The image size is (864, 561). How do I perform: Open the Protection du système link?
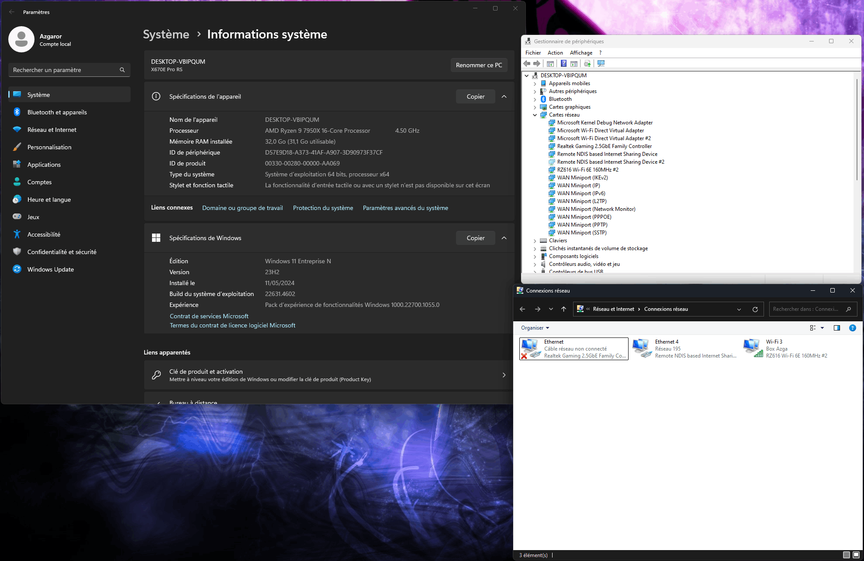(x=323, y=208)
